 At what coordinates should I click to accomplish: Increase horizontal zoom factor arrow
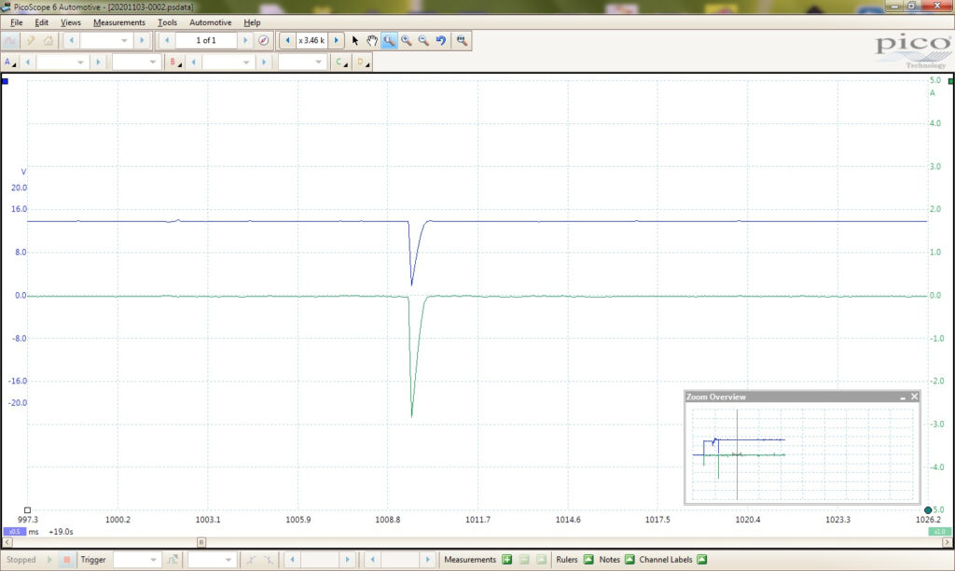tap(336, 40)
